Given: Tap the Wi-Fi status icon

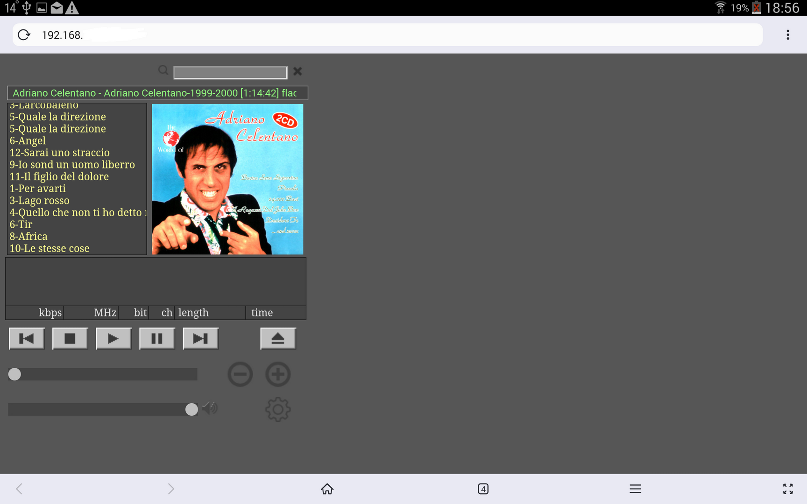Looking at the screenshot, I should click(x=721, y=7).
